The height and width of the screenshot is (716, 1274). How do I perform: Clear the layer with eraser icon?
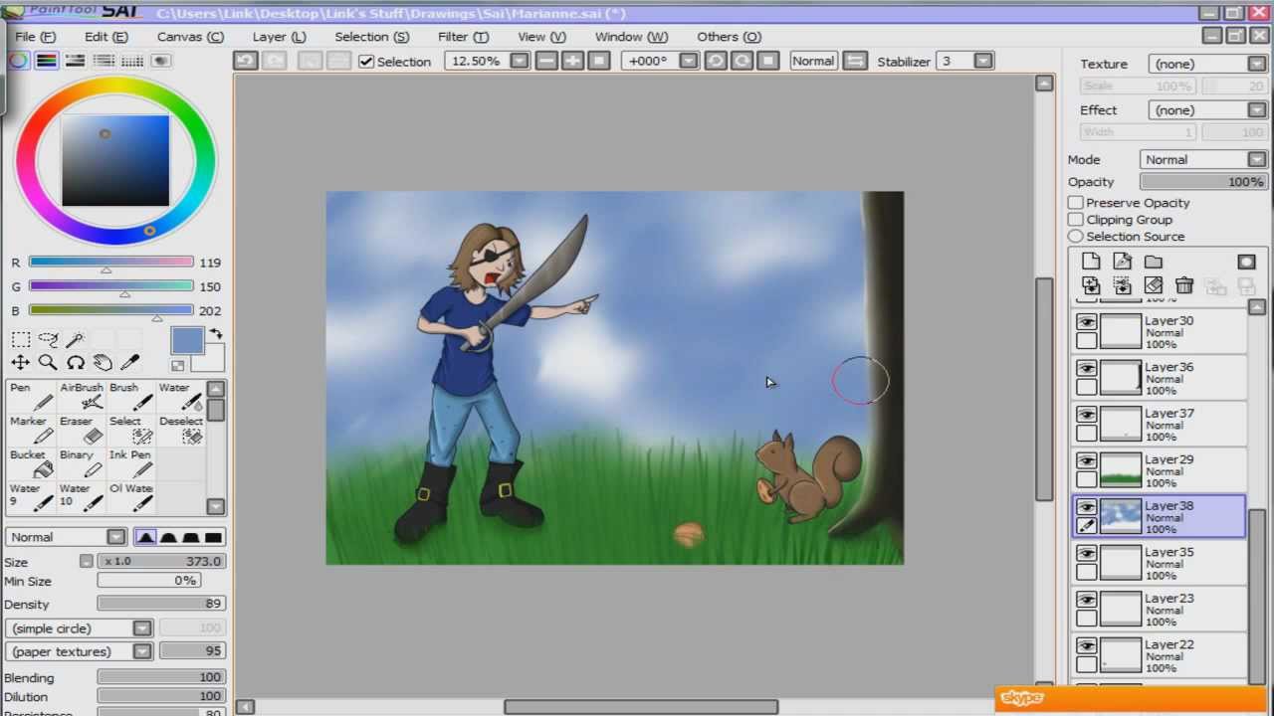tap(1153, 286)
